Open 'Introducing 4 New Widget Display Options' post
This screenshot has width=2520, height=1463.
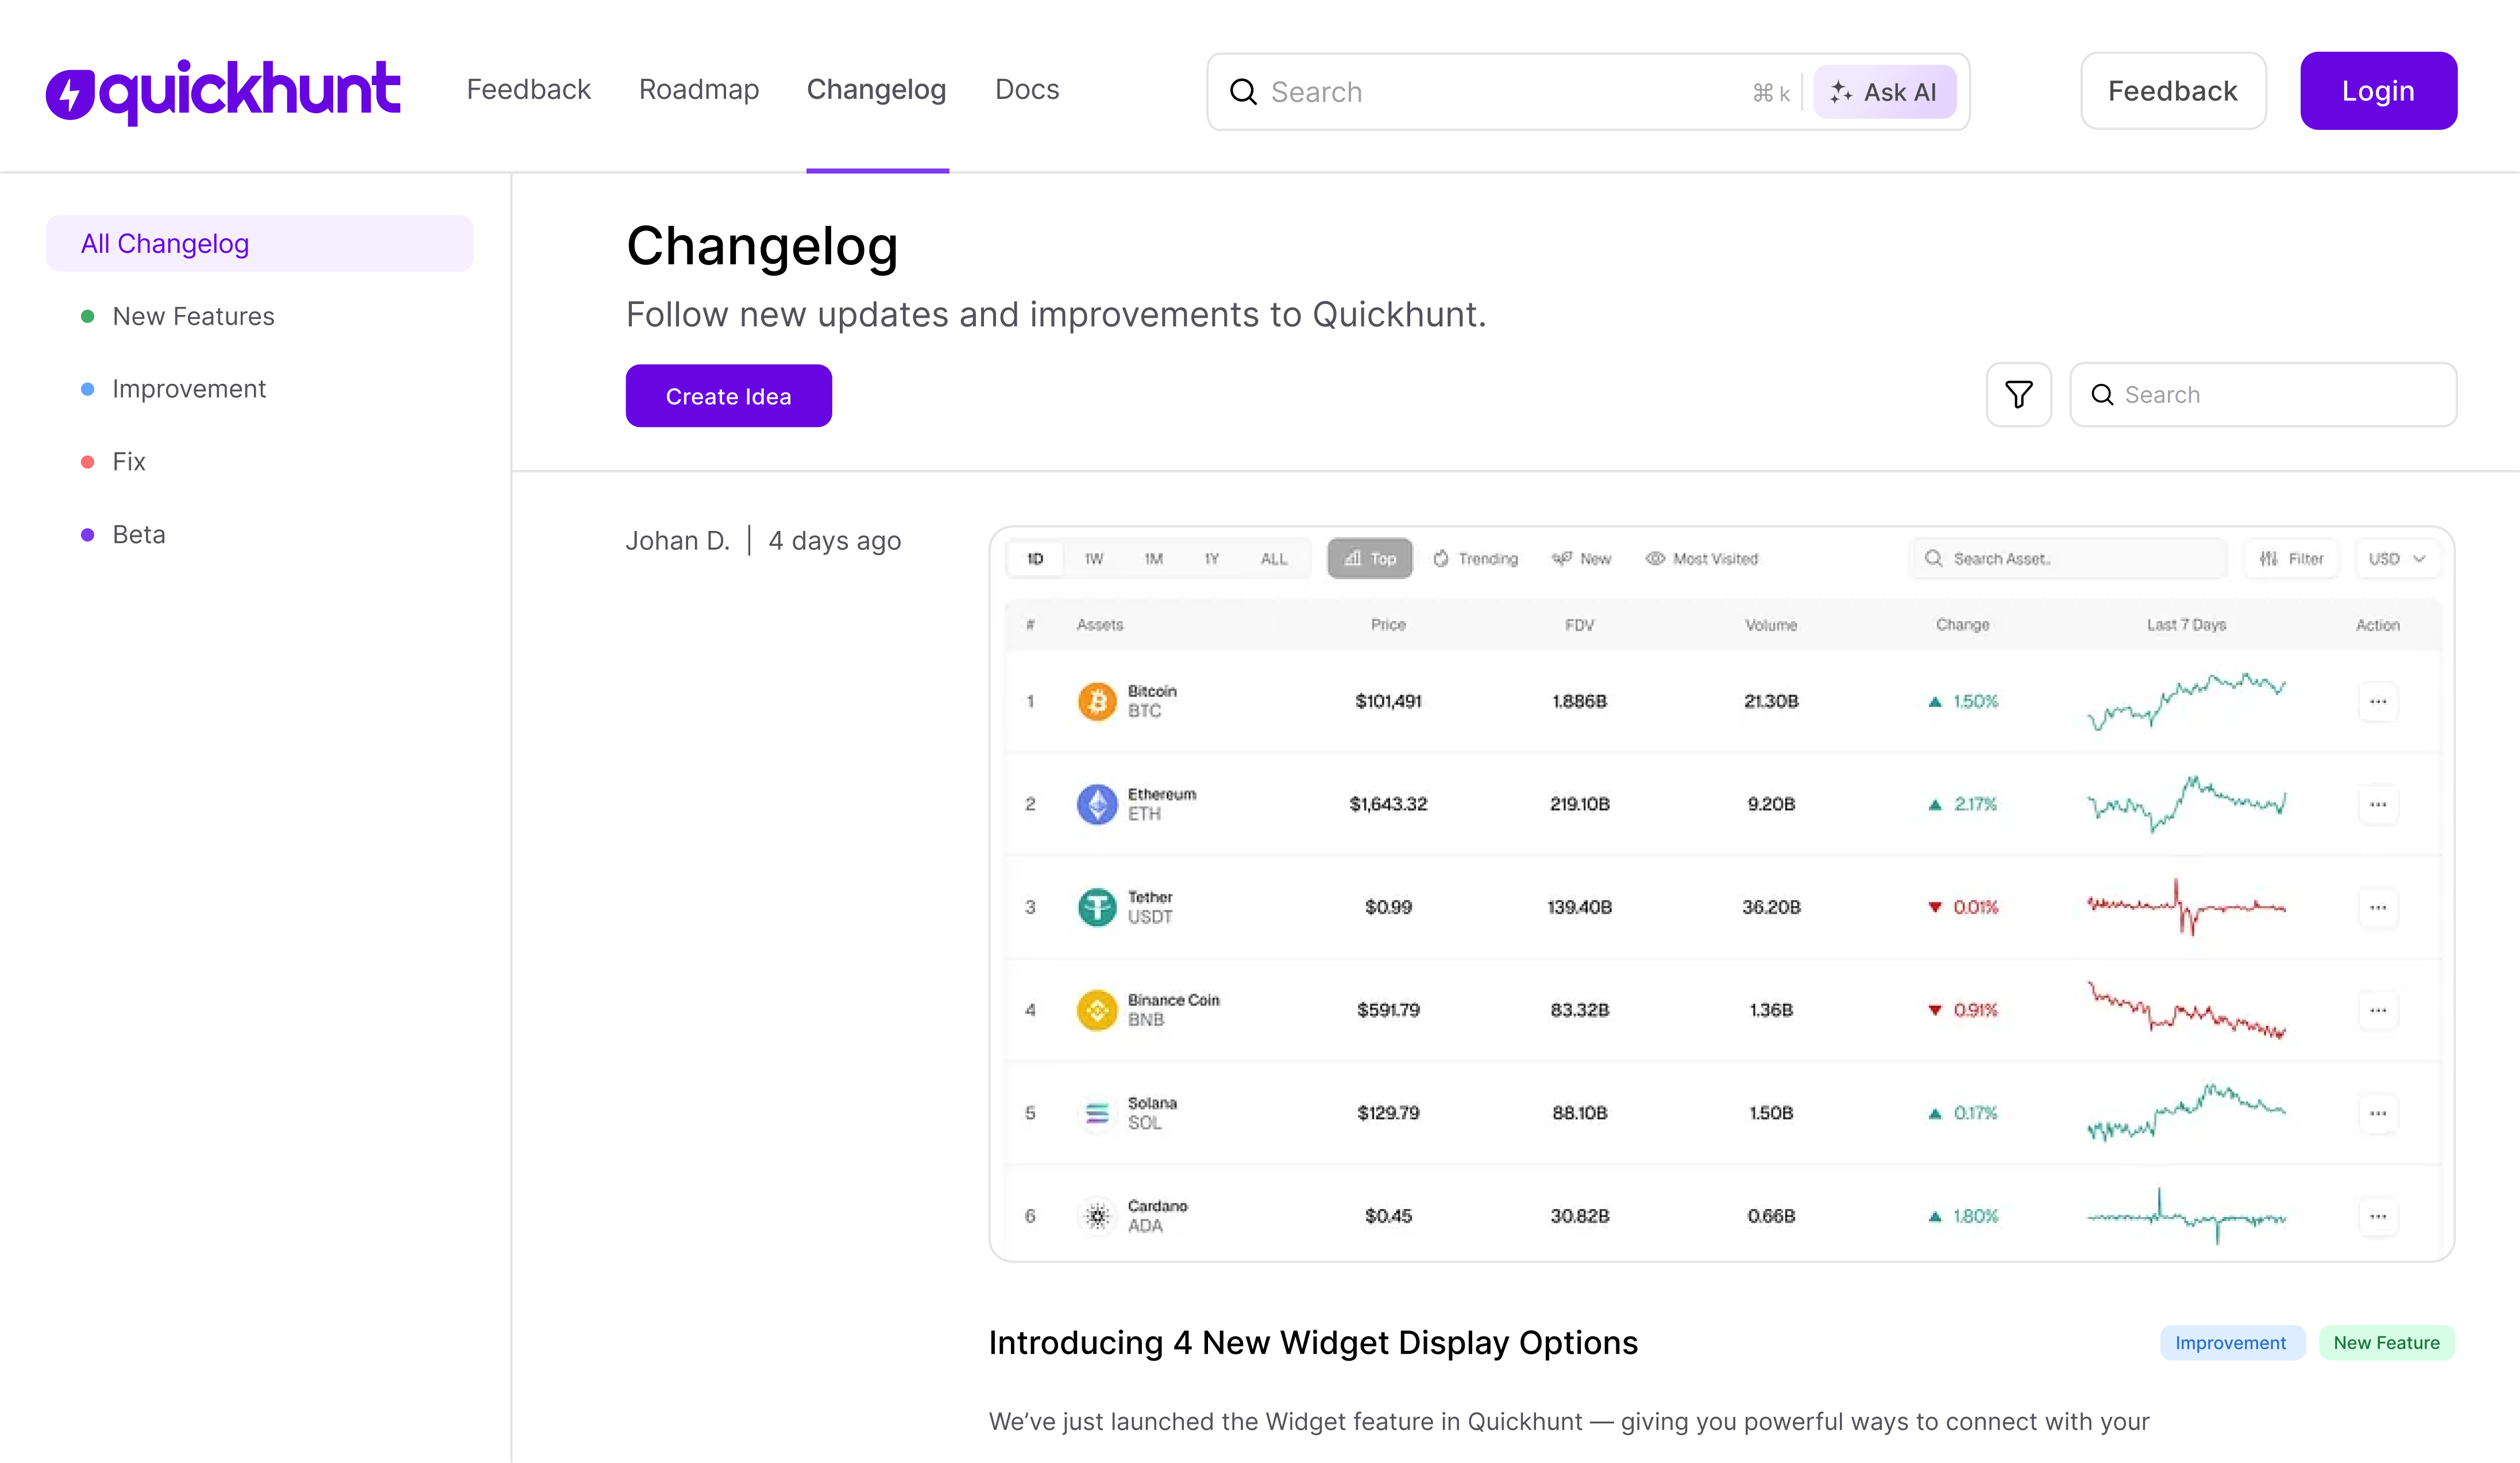click(1312, 1343)
